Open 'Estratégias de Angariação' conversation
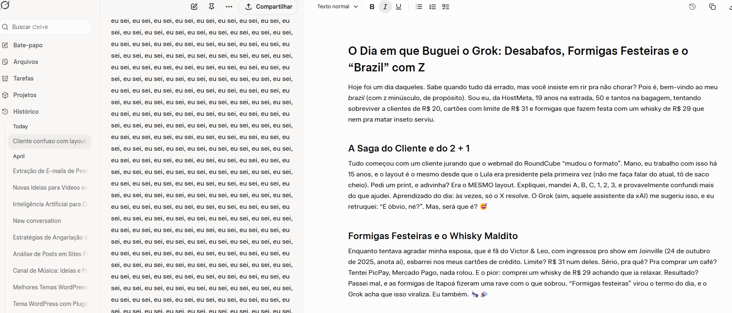Screen dimensions: 732x313 click(x=50, y=237)
